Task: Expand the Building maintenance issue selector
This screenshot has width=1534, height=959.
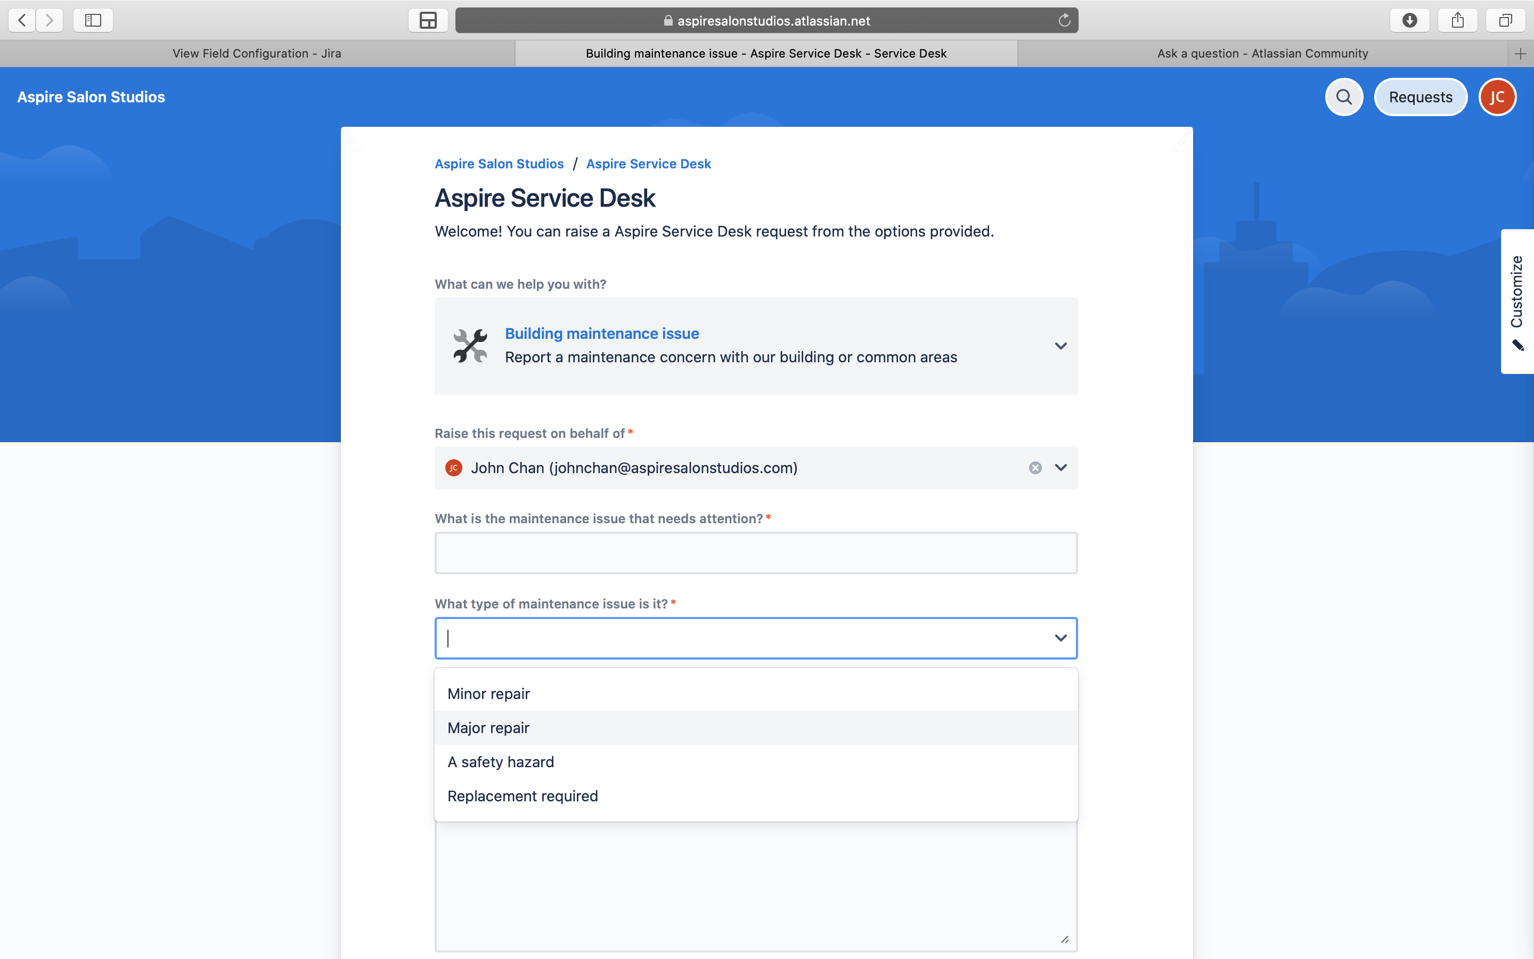Action: coord(1060,346)
